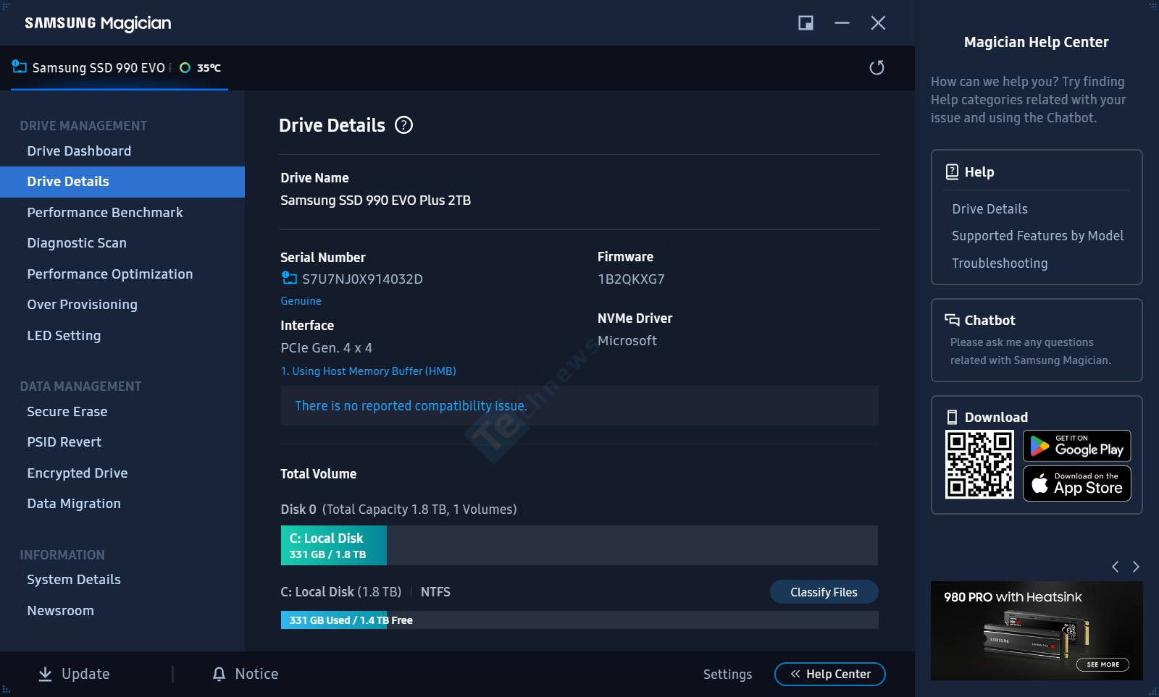
Task: Collapse the Help Center panel button
Action: coord(830,674)
